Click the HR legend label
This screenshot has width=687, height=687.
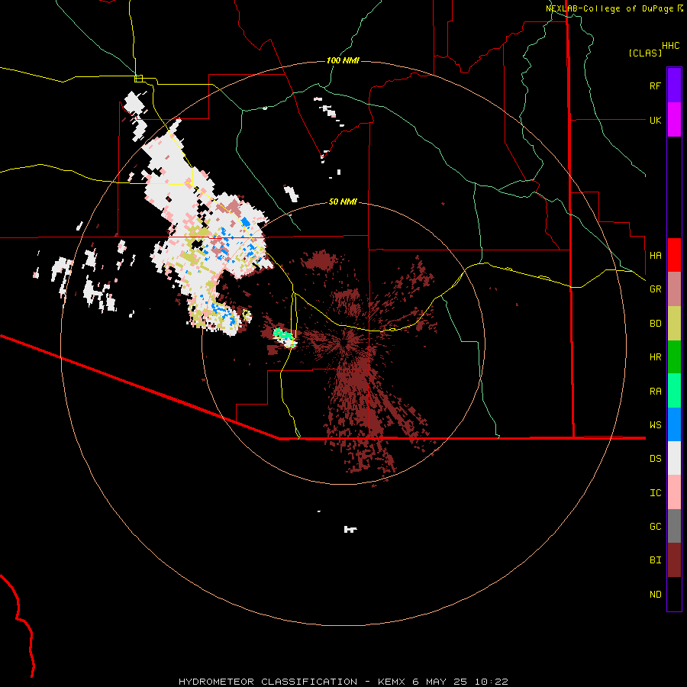(x=655, y=357)
